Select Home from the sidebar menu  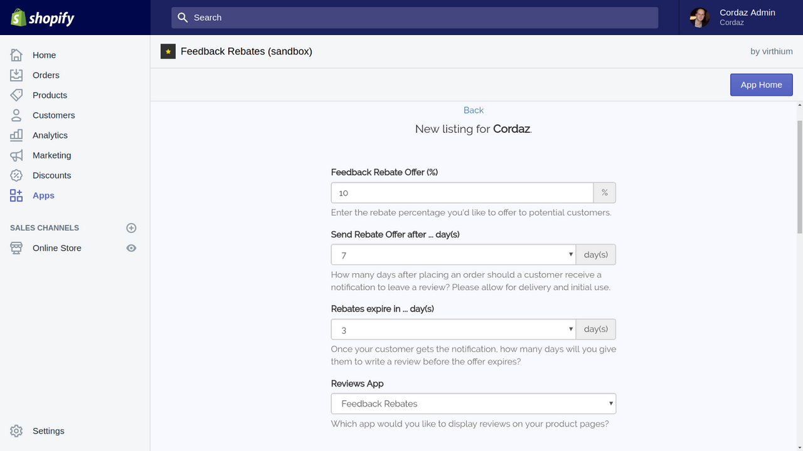16,55
